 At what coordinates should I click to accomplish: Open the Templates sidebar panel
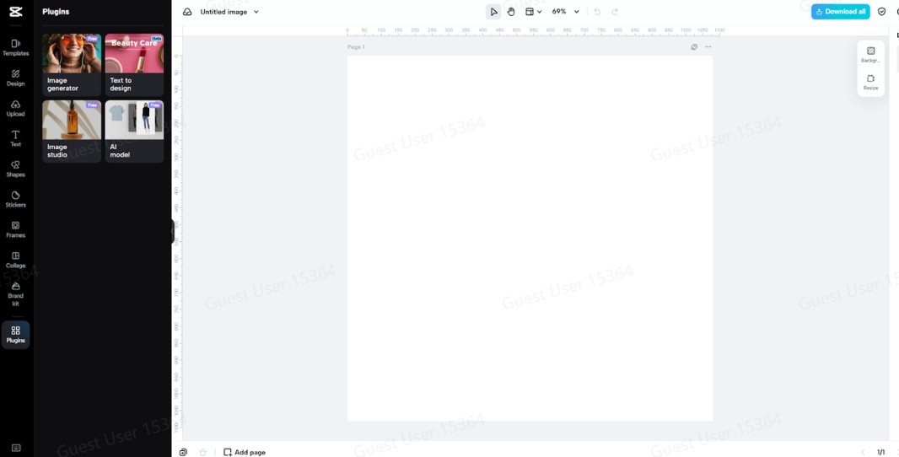click(16, 47)
